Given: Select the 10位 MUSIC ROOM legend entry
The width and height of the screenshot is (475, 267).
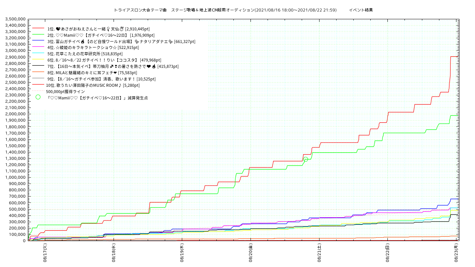Looking at the screenshot, I should pyautogui.click(x=92, y=85).
